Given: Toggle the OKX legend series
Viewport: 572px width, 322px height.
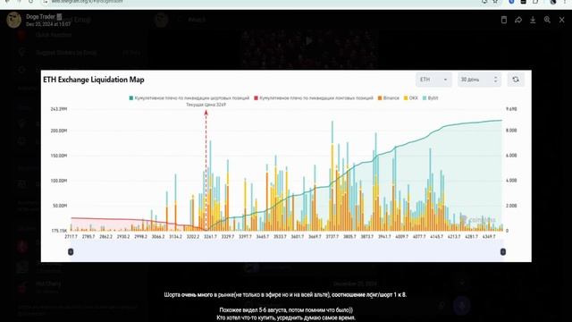Looking at the screenshot, I should coord(411,97).
